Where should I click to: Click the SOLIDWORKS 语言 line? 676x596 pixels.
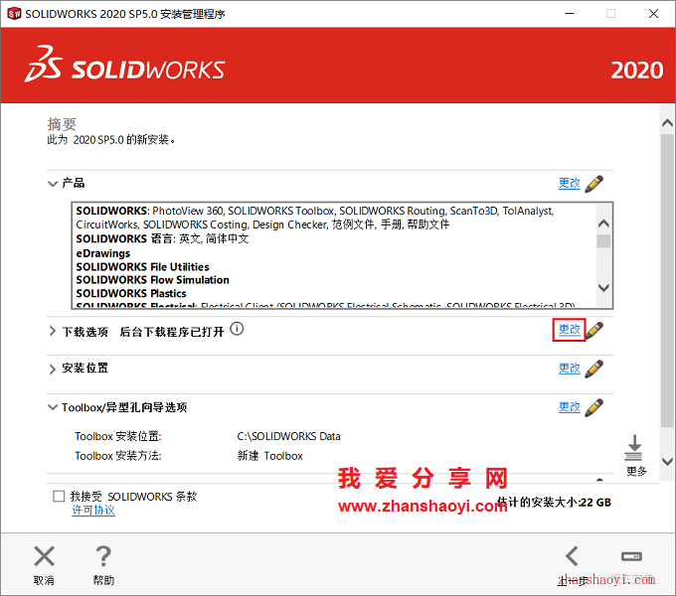click(x=162, y=238)
